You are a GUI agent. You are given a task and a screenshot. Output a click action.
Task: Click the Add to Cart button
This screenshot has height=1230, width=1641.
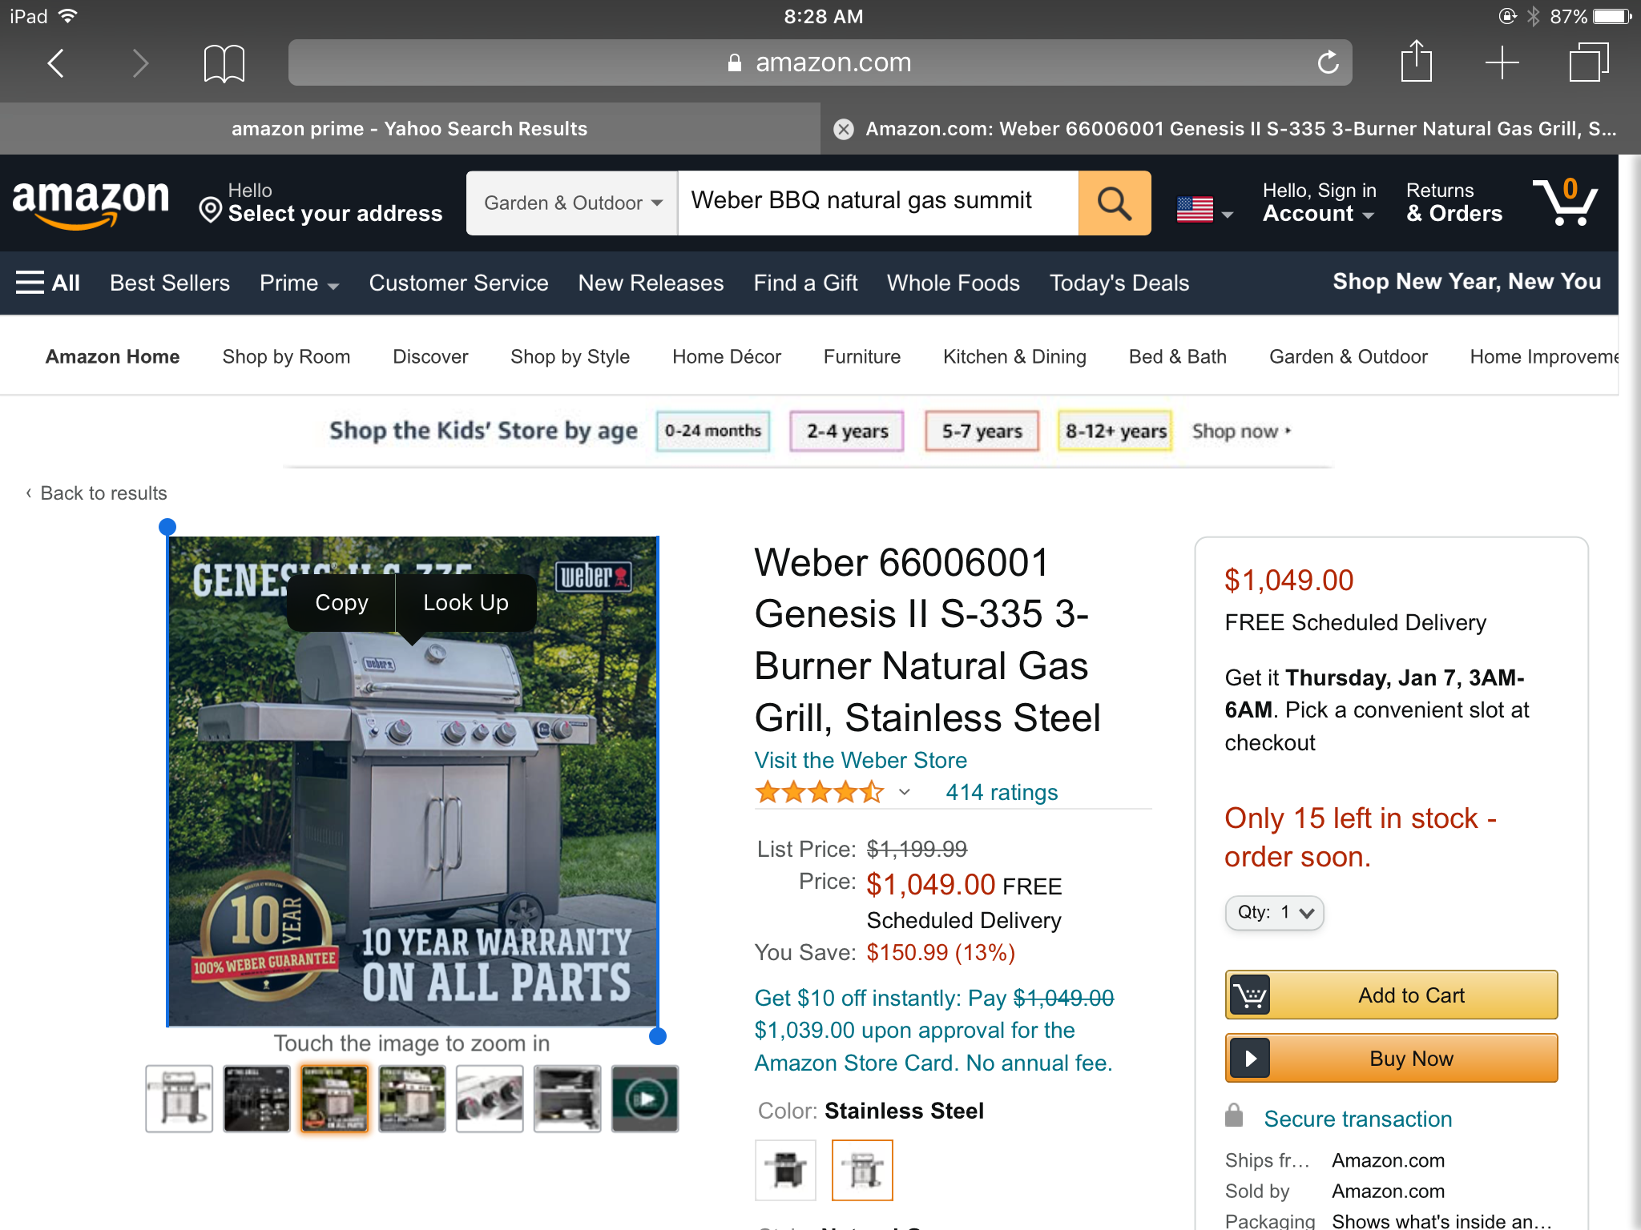coord(1391,995)
